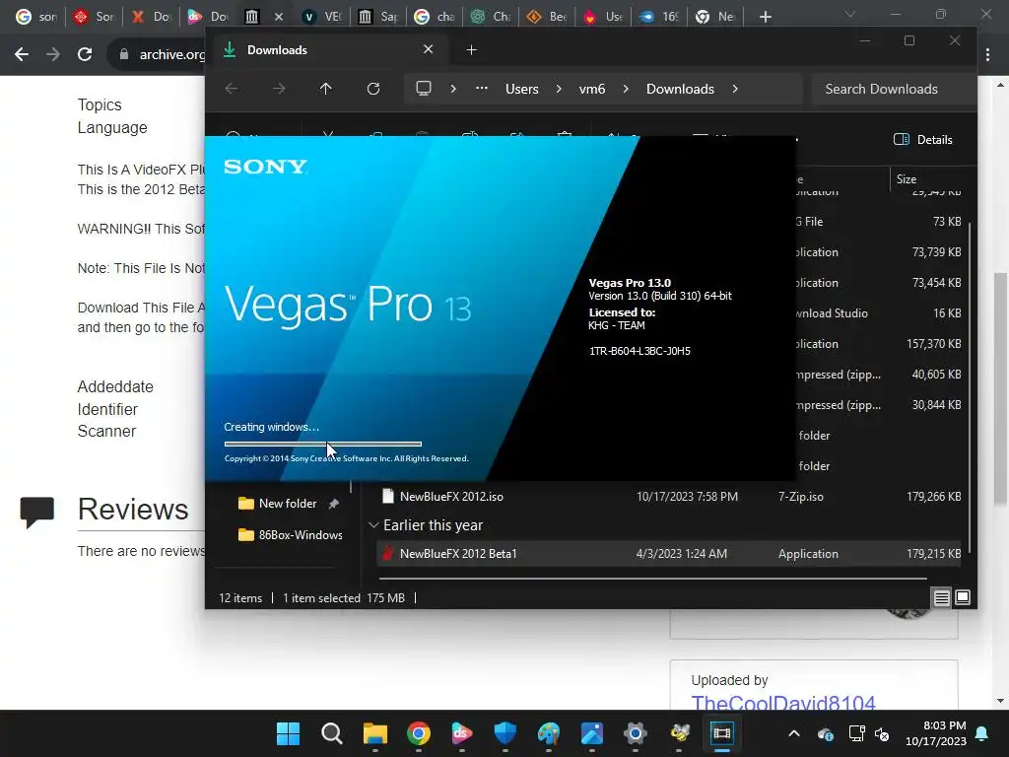
Task: Click the 40,605 KB size cell
Action: point(936,374)
